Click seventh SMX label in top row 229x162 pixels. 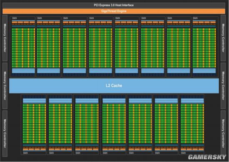pos(169,18)
